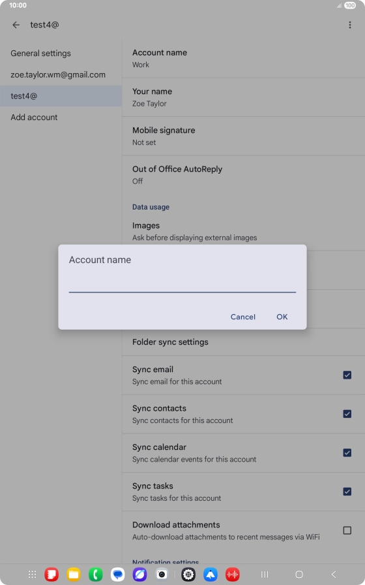365x585 pixels.
Task: Launch the green Phone app in dock
Action: point(95,574)
